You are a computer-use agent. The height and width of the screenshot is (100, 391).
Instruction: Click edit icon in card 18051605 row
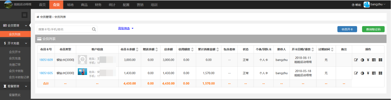[356, 73]
